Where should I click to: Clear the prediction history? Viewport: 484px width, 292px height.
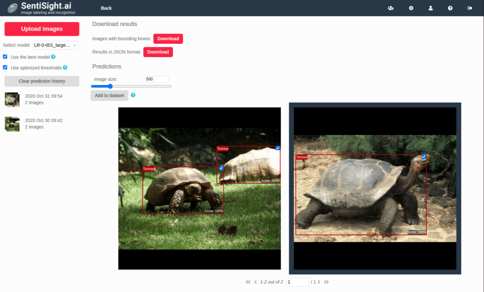pyautogui.click(x=42, y=81)
